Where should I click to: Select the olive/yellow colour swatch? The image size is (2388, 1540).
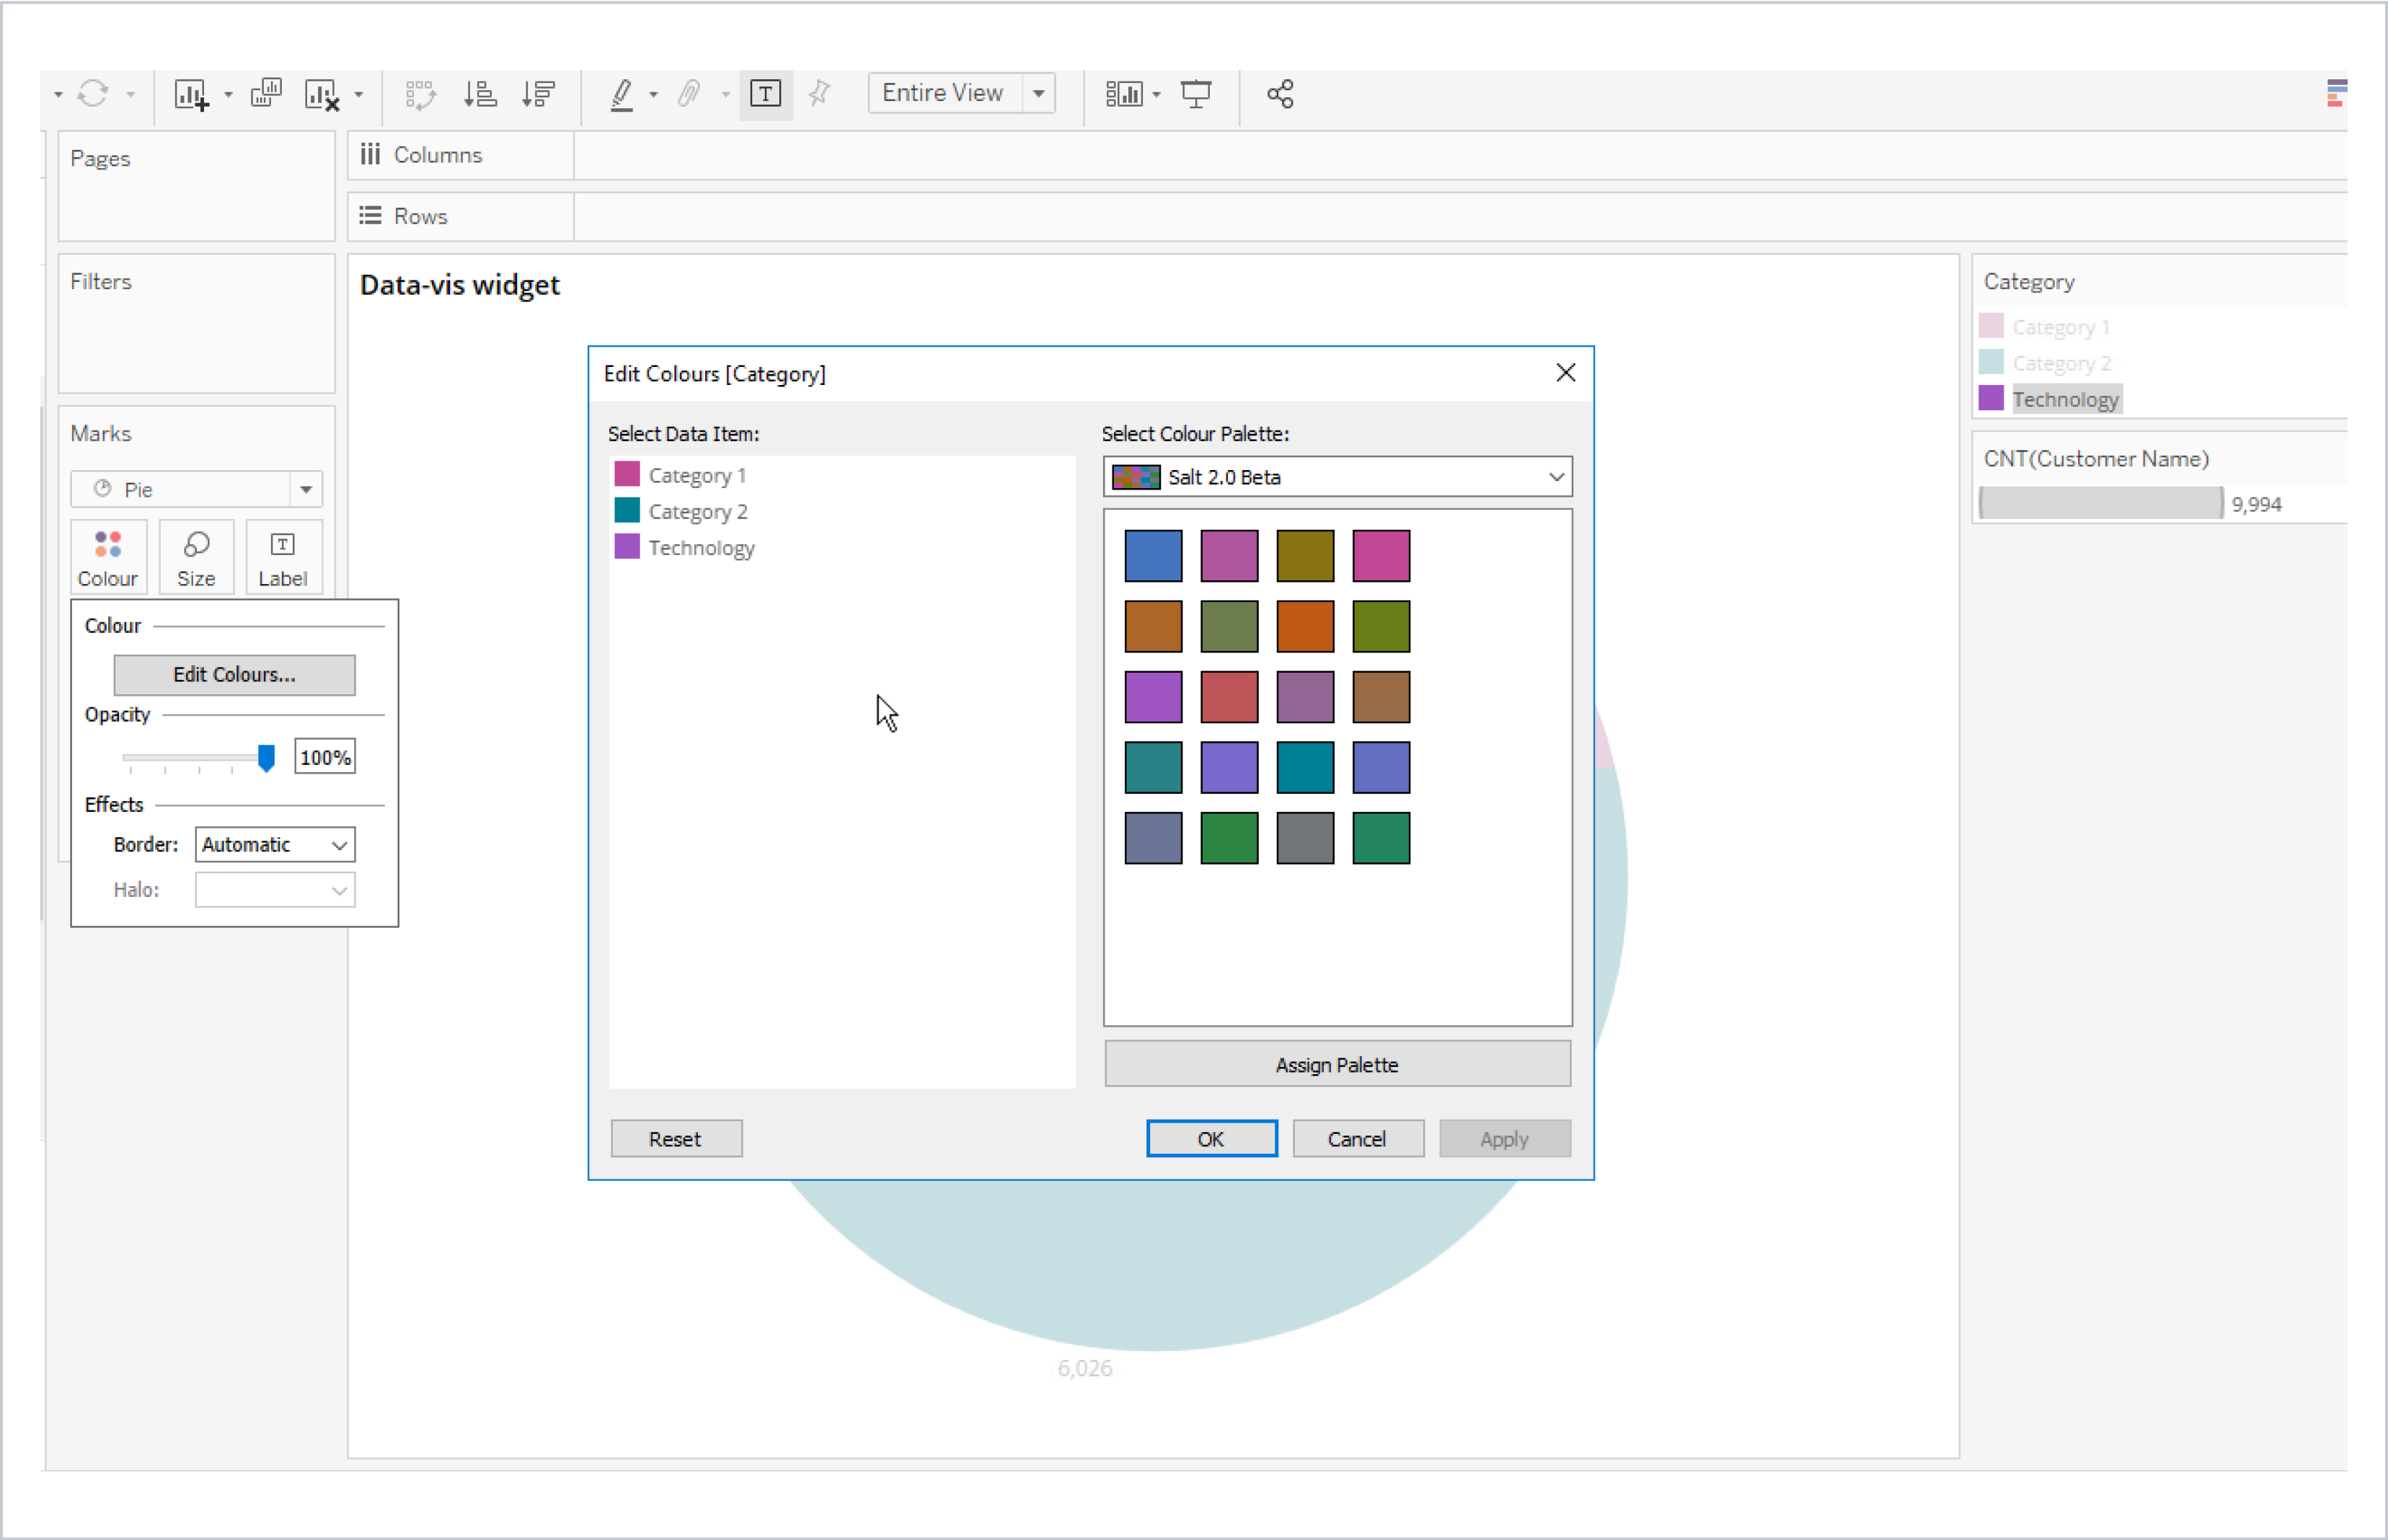(x=1305, y=554)
